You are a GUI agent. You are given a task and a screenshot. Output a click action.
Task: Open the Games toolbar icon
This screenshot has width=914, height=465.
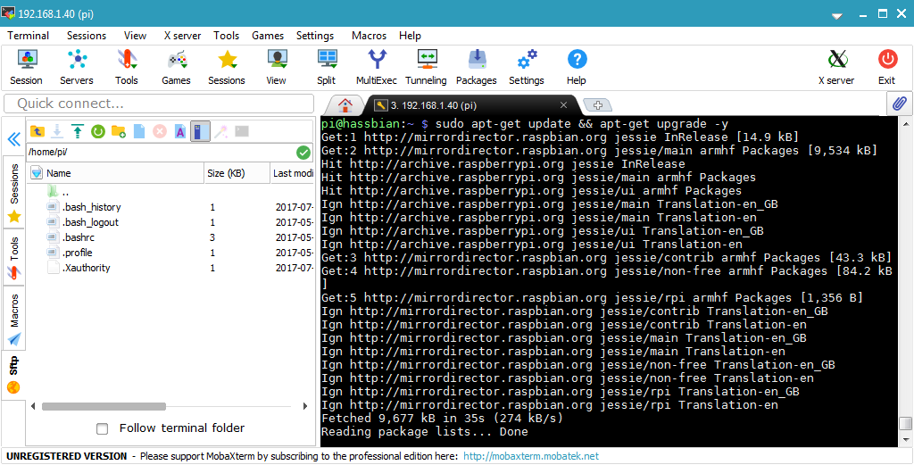pyautogui.click(x=176, y=68)
